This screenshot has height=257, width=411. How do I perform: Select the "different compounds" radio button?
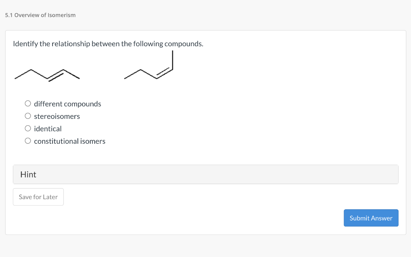[x=28, y=103]
